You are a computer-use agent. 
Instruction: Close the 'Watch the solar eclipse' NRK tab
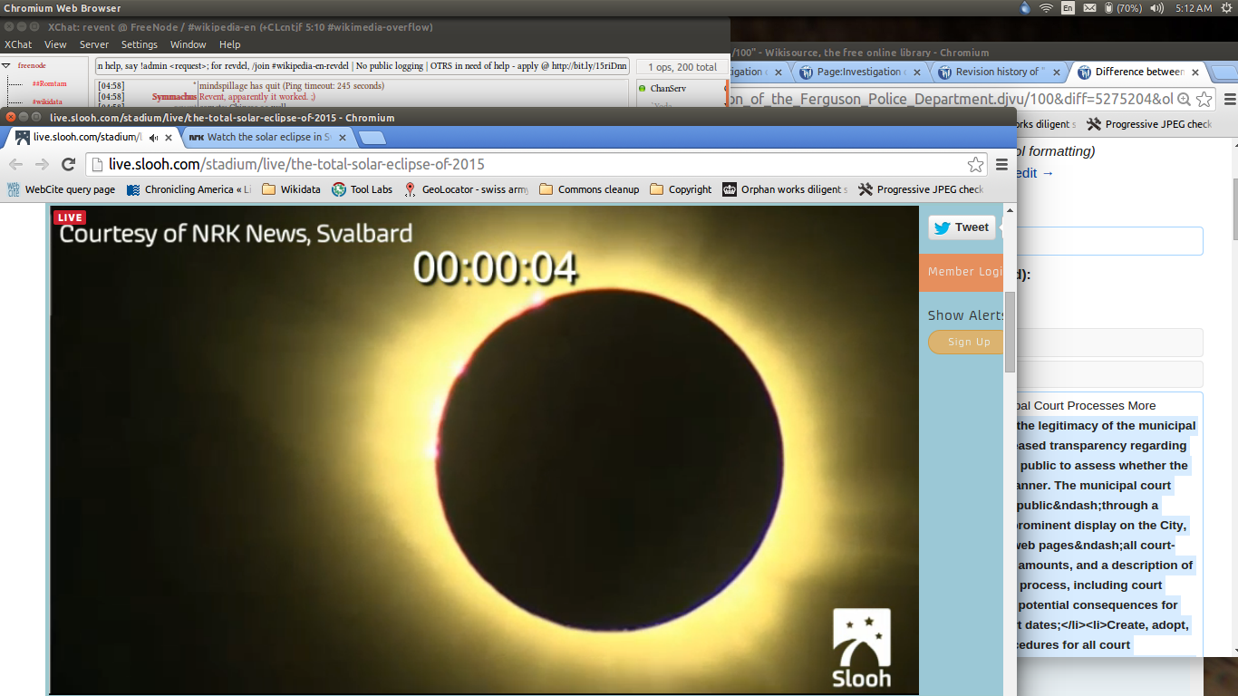click(x=342, y=138)
